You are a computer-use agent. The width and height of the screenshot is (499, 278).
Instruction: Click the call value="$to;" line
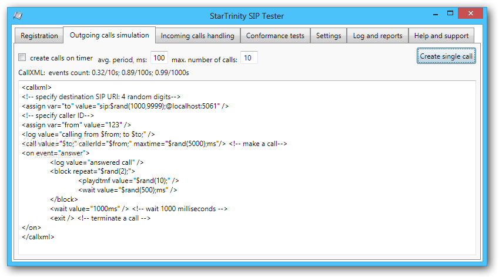coord(155,144)
